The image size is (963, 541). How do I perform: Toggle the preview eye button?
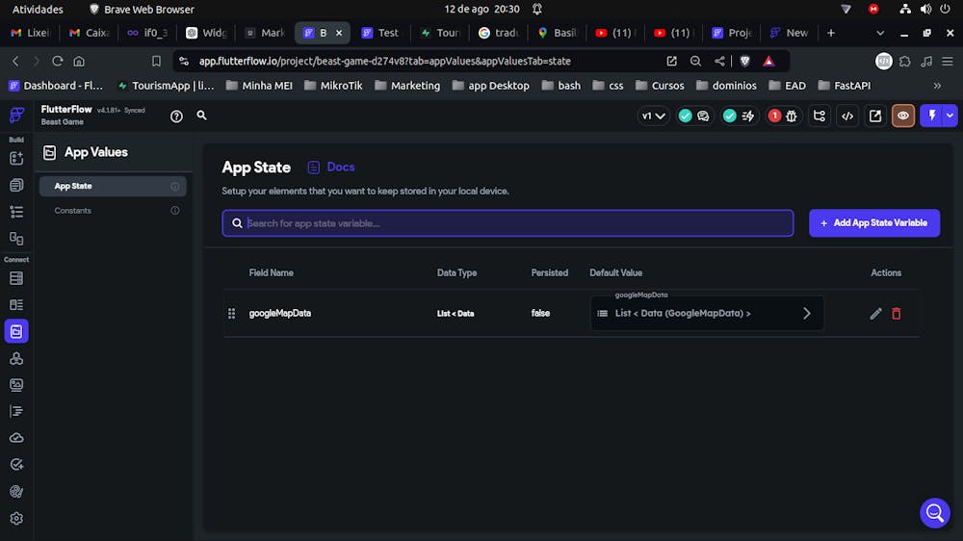click(903, 116)
